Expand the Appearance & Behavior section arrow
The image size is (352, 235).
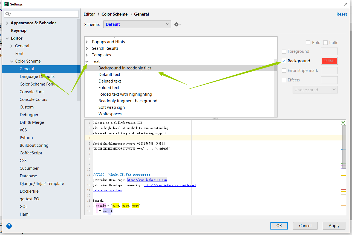[7, 23]
